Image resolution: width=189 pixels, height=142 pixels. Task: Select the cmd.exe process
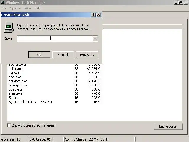54,77
